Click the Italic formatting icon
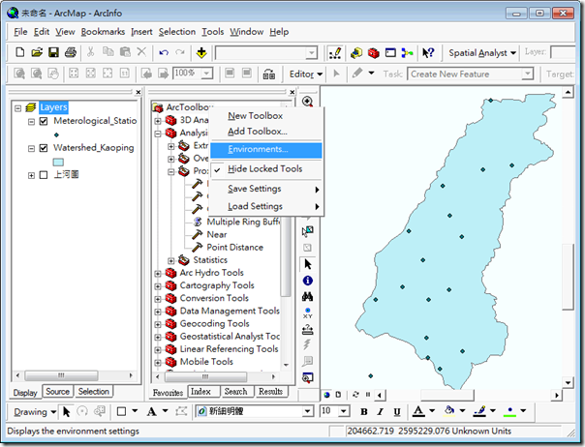The image size is (585, 447). tap(380, 411)
